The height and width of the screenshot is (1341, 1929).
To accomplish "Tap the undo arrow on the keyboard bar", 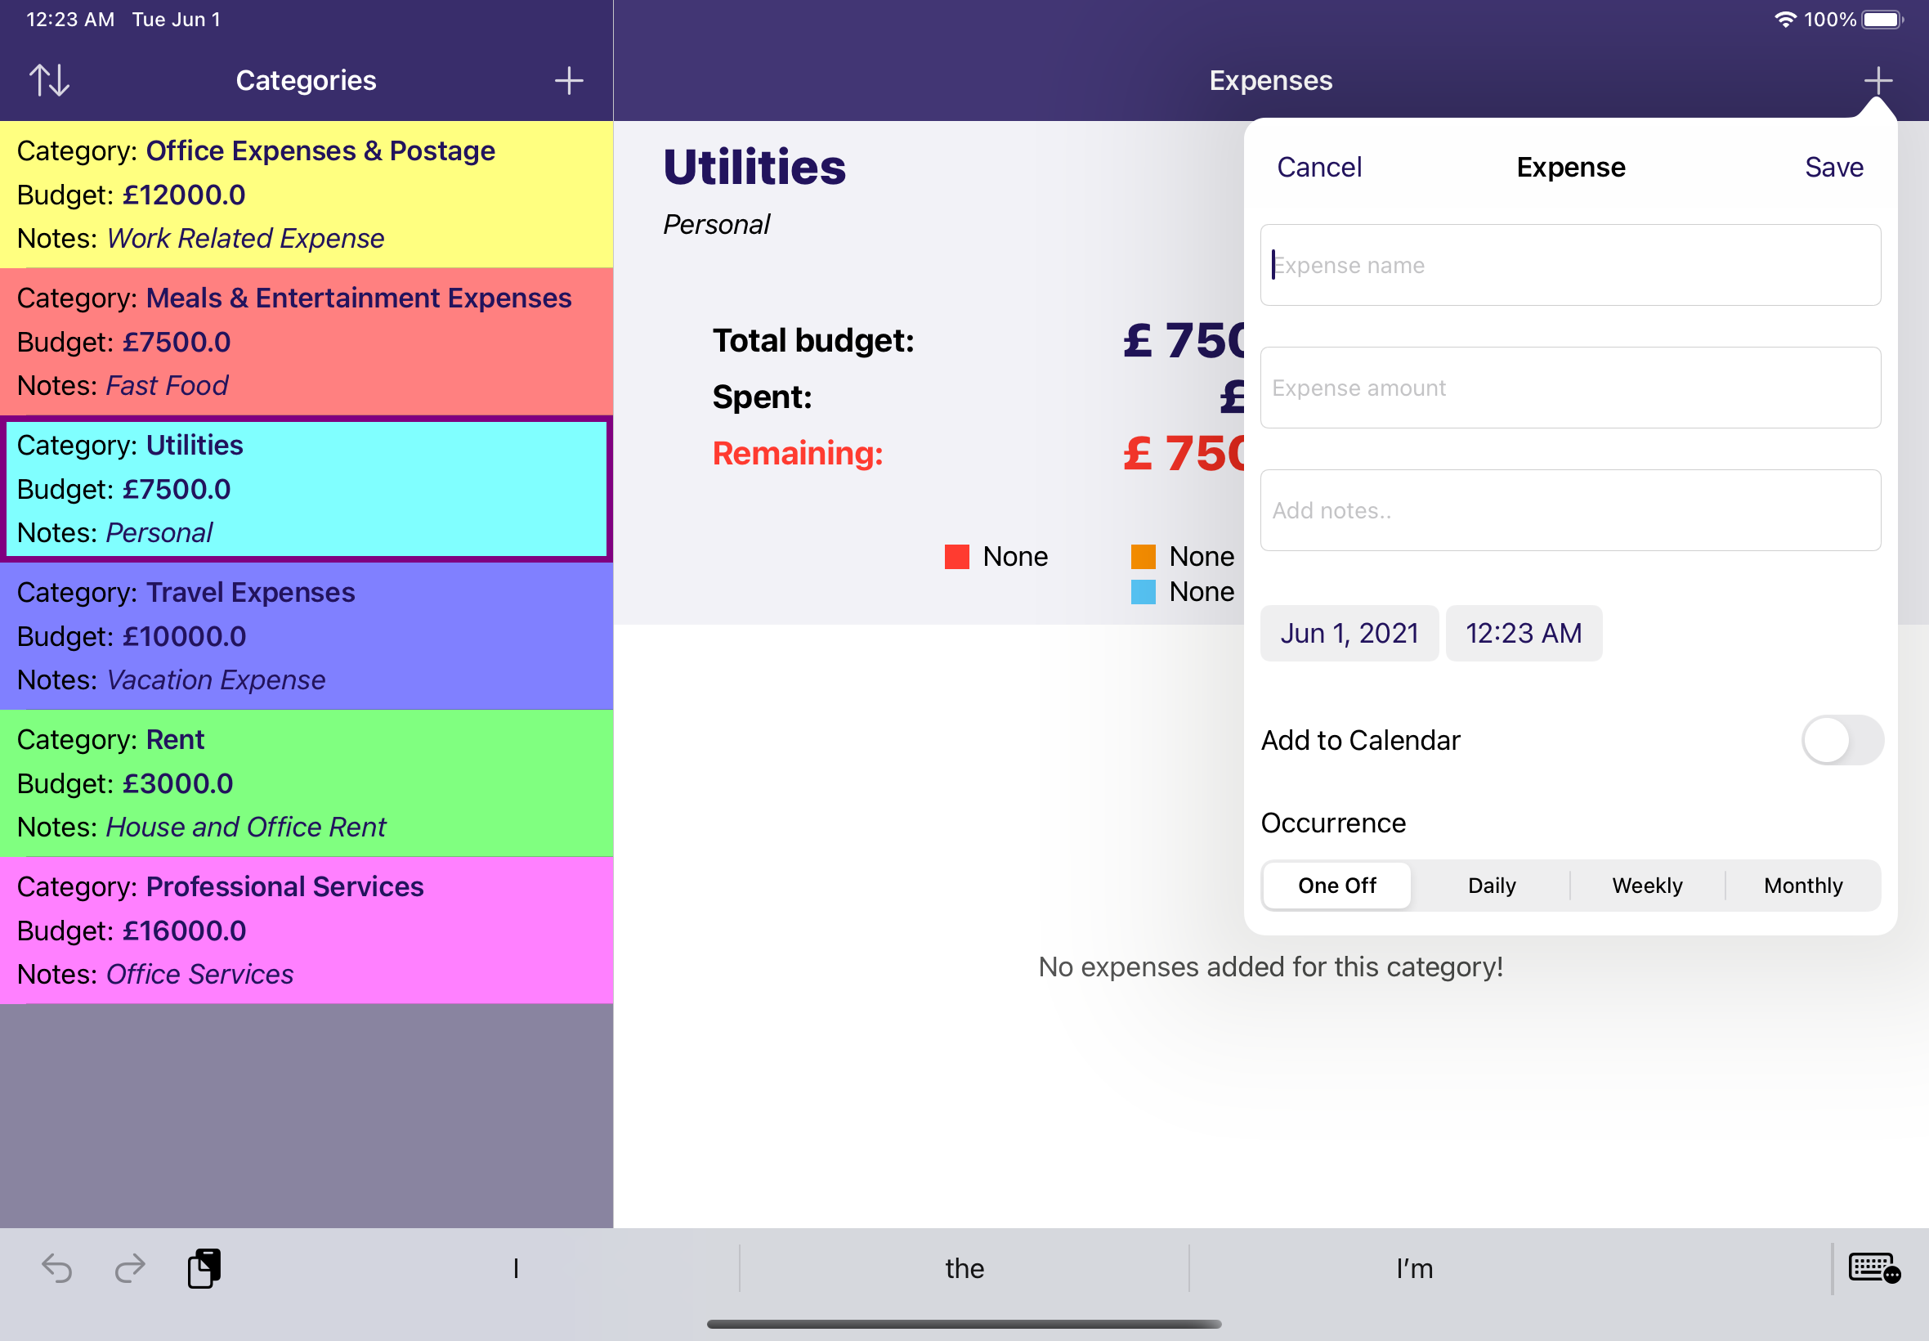I will 56,1269.
